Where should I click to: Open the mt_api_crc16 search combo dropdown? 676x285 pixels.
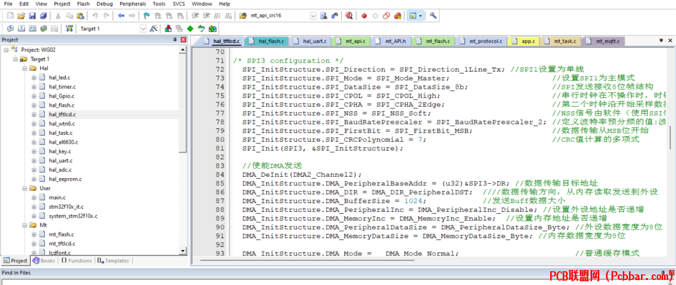coord(313,16)
